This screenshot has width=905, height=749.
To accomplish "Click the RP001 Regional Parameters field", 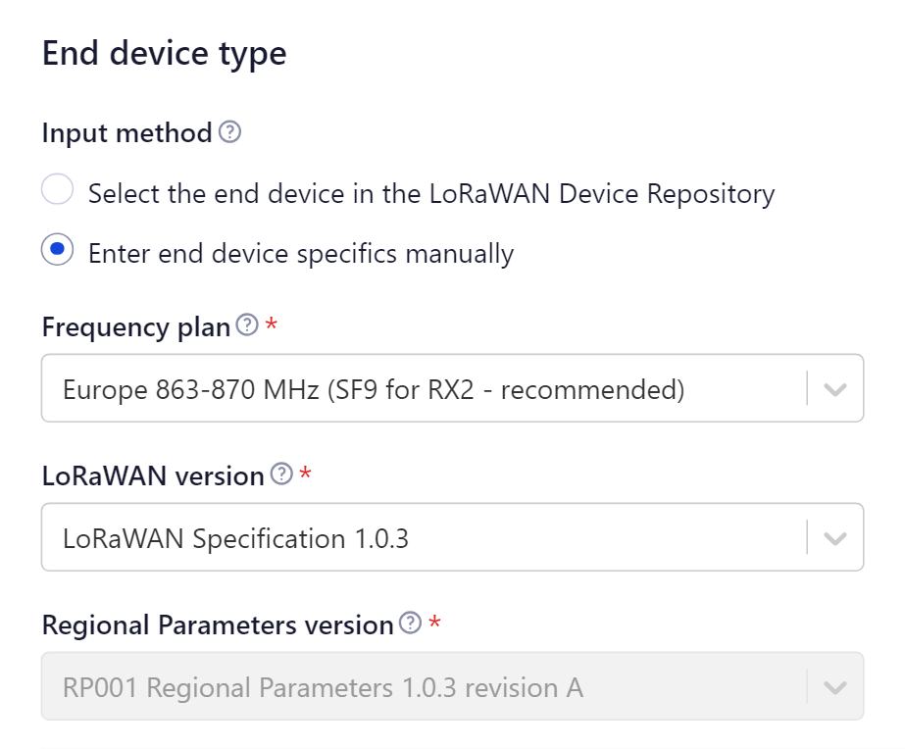I will 392,687.
